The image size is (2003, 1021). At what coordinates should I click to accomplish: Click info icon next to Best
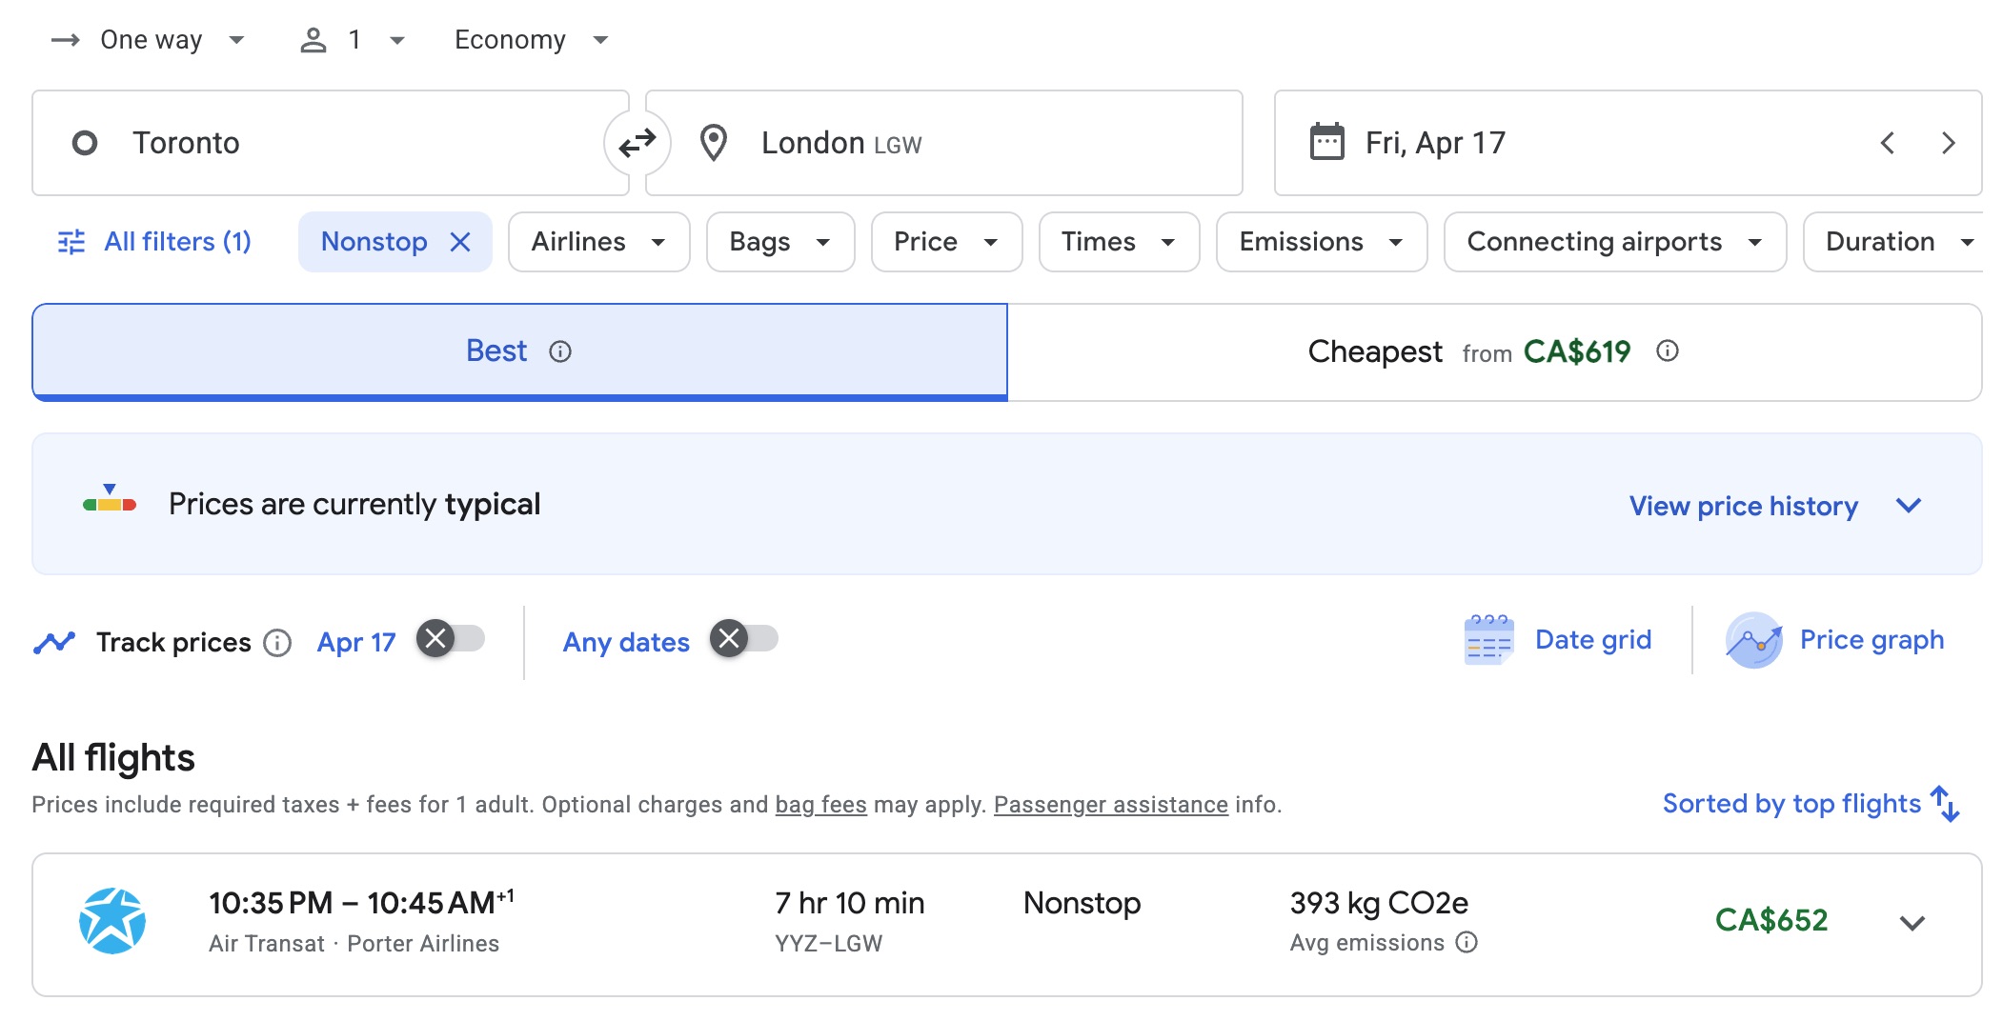pos(560,351)
